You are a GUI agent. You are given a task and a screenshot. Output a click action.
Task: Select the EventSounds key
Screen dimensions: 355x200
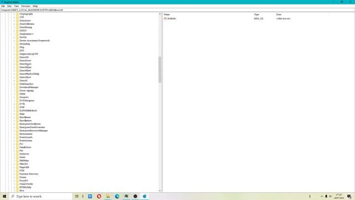coord(26,137)
